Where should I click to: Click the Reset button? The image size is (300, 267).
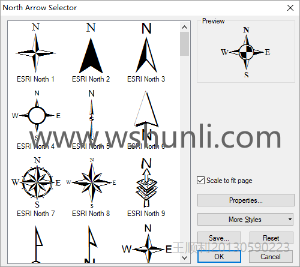pyautogui.click(x=271, y=238)
